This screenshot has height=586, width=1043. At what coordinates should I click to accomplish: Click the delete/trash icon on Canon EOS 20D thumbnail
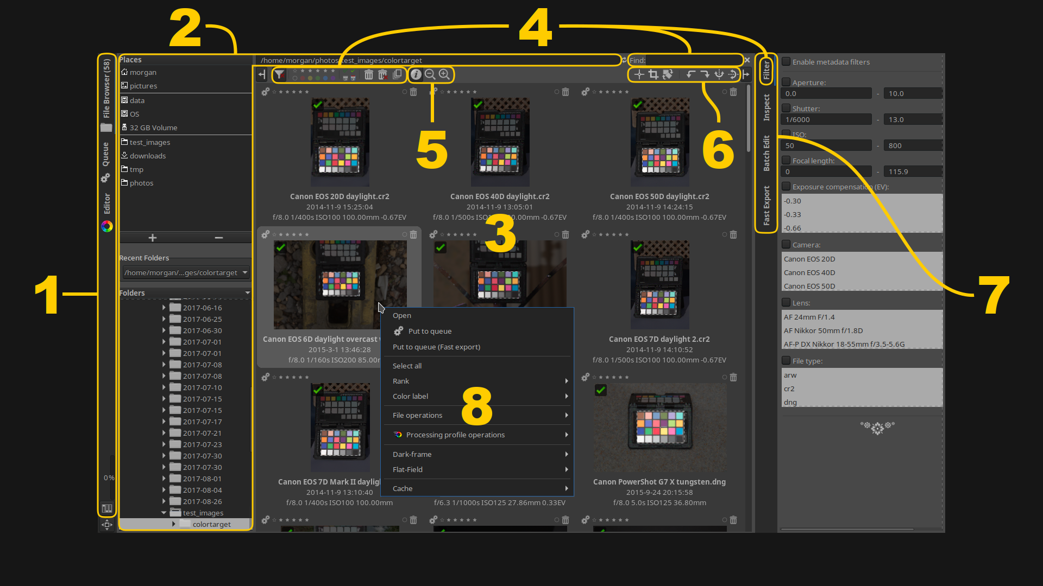(414, 92)
